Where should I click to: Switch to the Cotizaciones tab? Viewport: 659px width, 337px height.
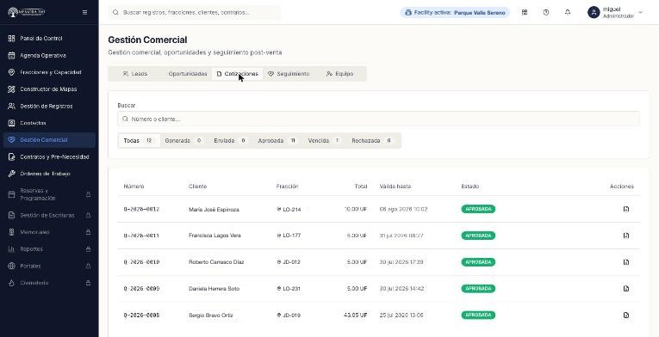pos(238,74)
